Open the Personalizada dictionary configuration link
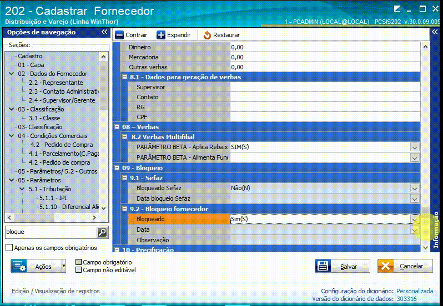Viewport: 443px width, 306px height. (415, 291)
